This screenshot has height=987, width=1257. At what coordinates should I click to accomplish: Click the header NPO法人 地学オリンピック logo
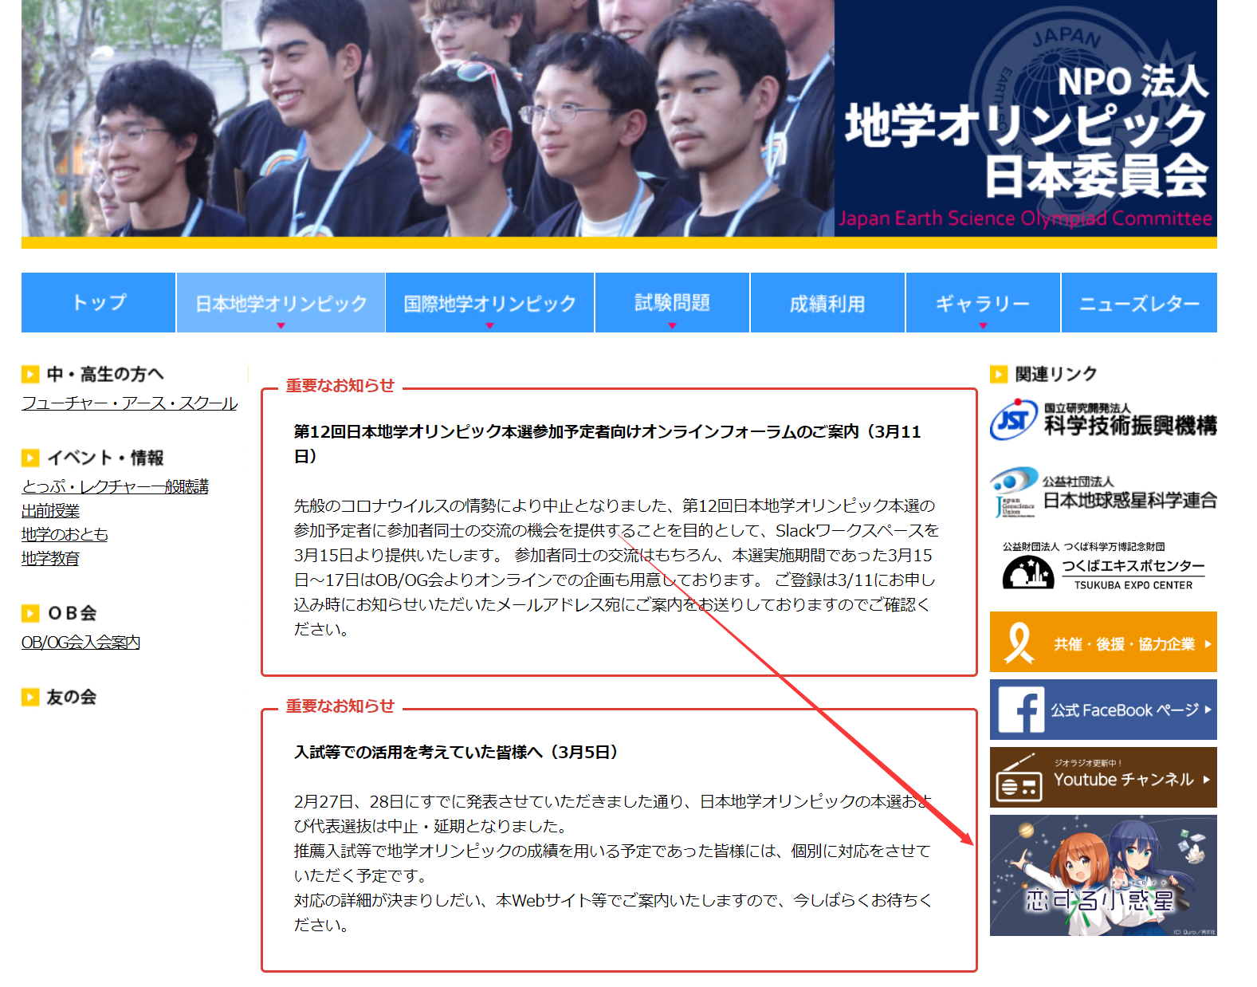point(1026,118)
